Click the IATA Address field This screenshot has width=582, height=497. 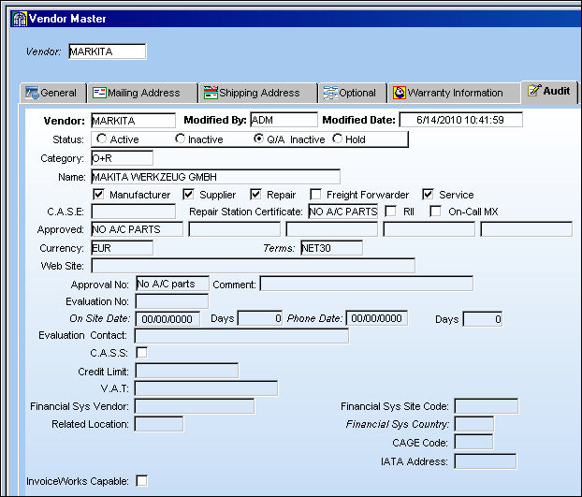click(x=485, y=461)
